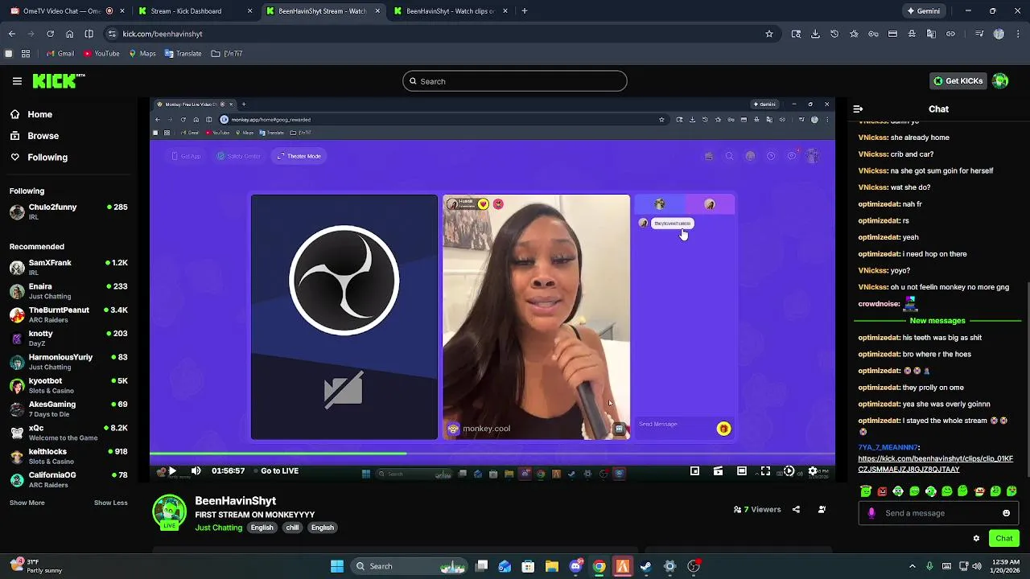Image resolution: width=1030 pixels, height=579 pixels.
Task: Open playback speed control icon
Action: (x=789, y=471)
